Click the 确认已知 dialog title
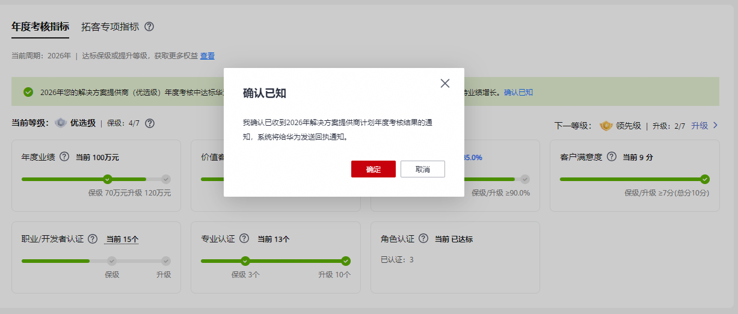The image size is (738, 314). pyautogui.click(x=264, y=93)
